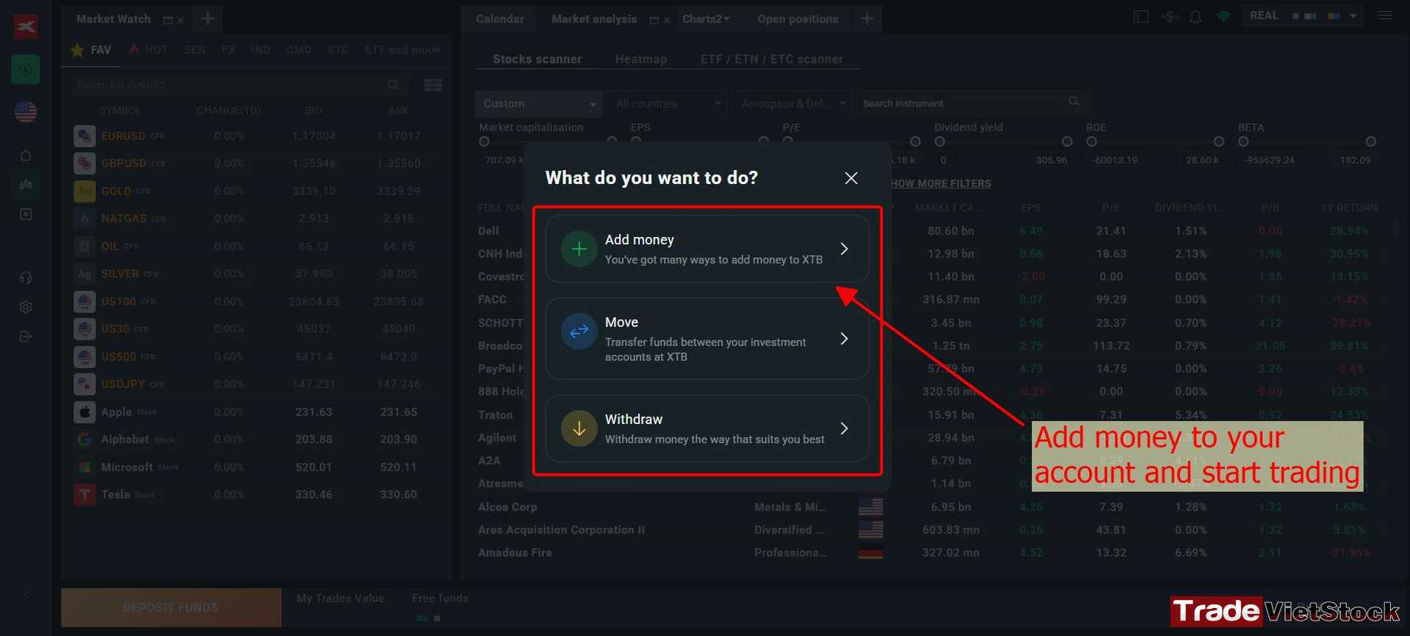
Task: Open the Open positions tab
Action: point(798,19)
